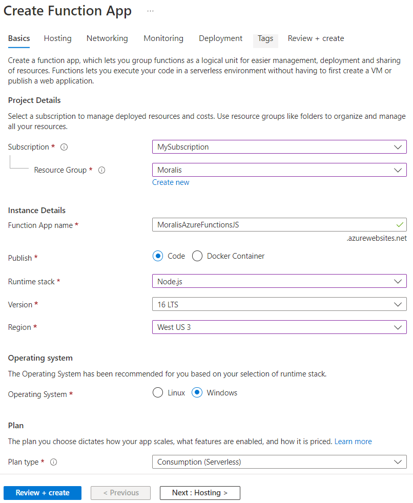Expand the Plan type Consumption dropdown
413x503 pixels.
point(279,462)
